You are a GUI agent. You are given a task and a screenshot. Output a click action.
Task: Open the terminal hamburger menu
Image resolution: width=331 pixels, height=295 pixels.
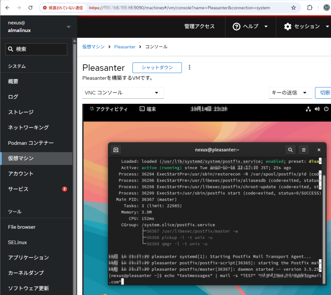(304, 150)
